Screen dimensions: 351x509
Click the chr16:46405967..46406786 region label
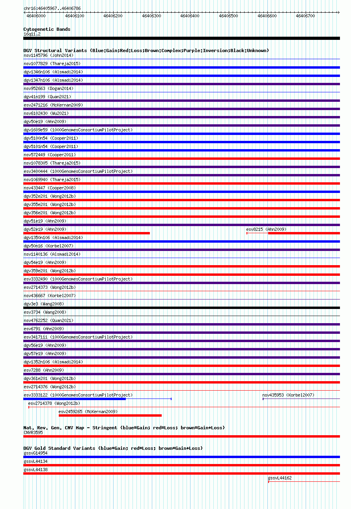[52, 8]
